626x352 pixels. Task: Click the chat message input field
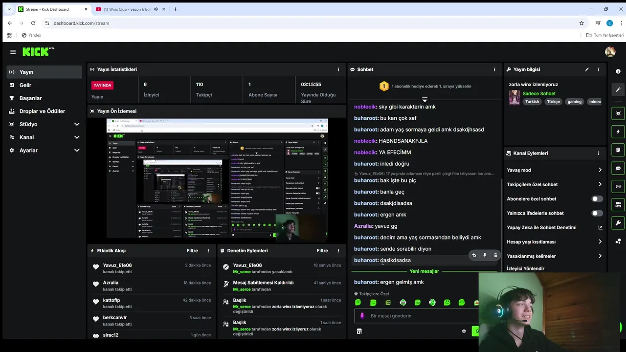point(416,316)
